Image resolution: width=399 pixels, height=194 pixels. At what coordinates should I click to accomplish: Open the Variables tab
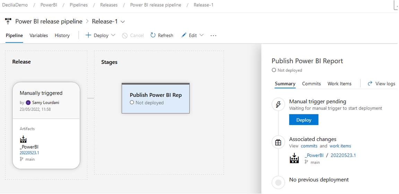tap(39, 35)
